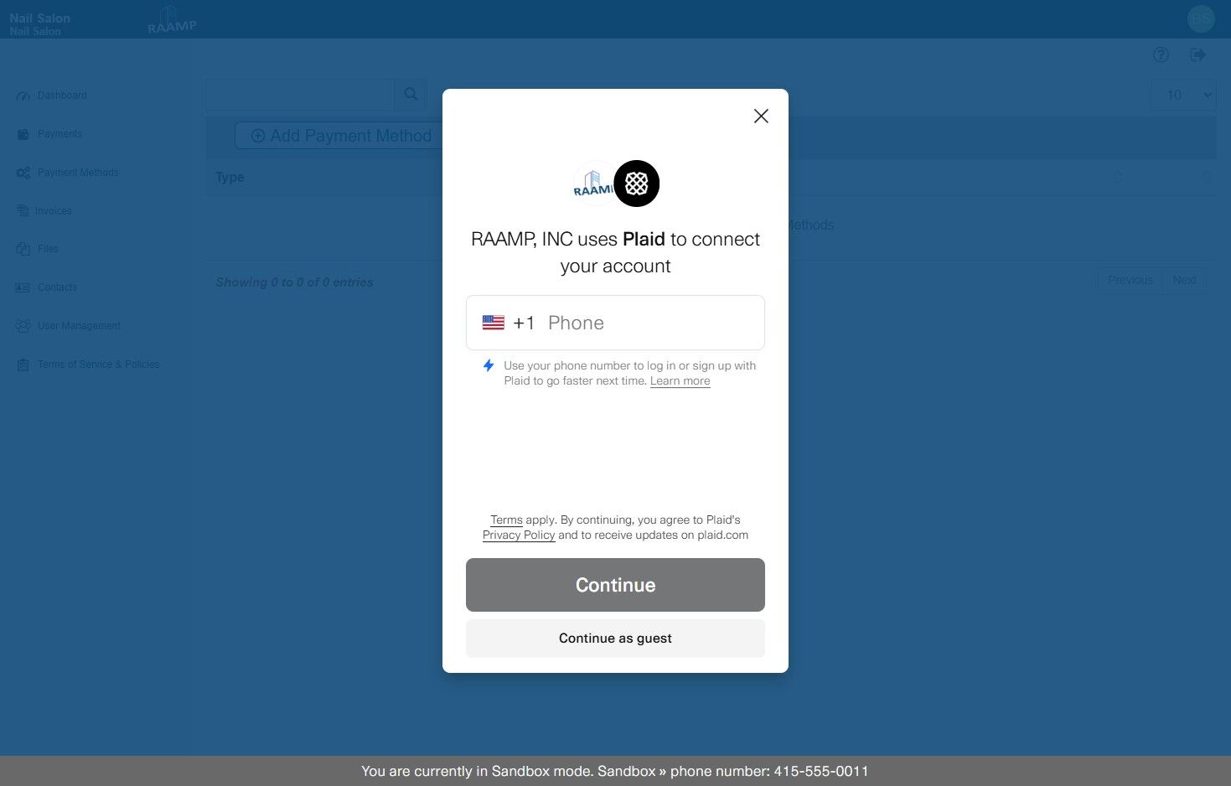Click the lightning bolt icon
1231x786 pixels.
489,365
